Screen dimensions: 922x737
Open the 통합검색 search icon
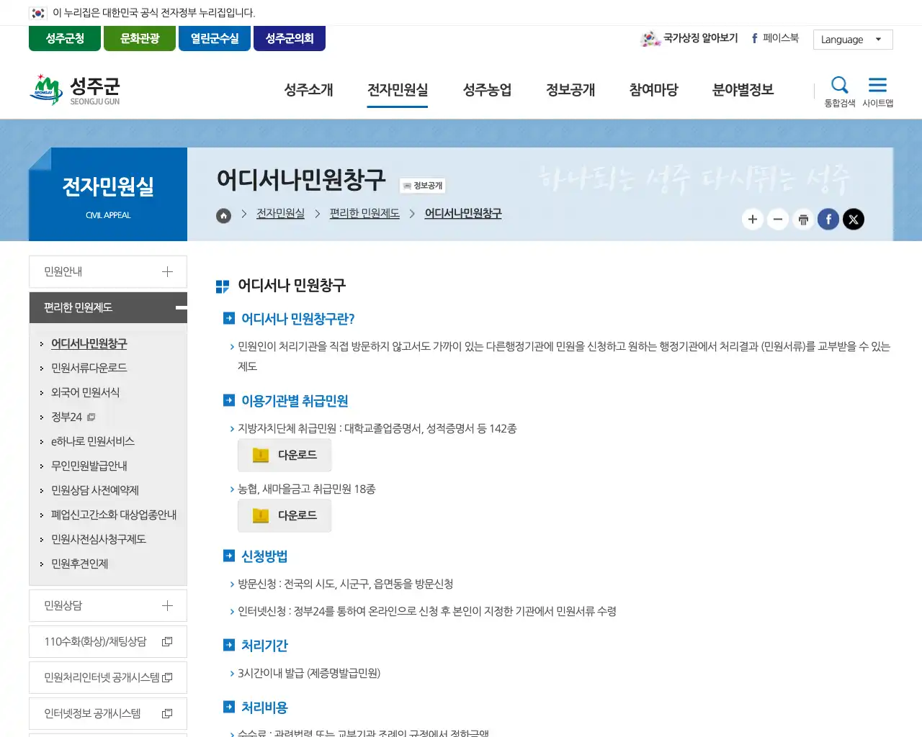(840, 91)
